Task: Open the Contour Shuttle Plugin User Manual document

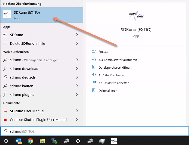Action: (38, 120)
